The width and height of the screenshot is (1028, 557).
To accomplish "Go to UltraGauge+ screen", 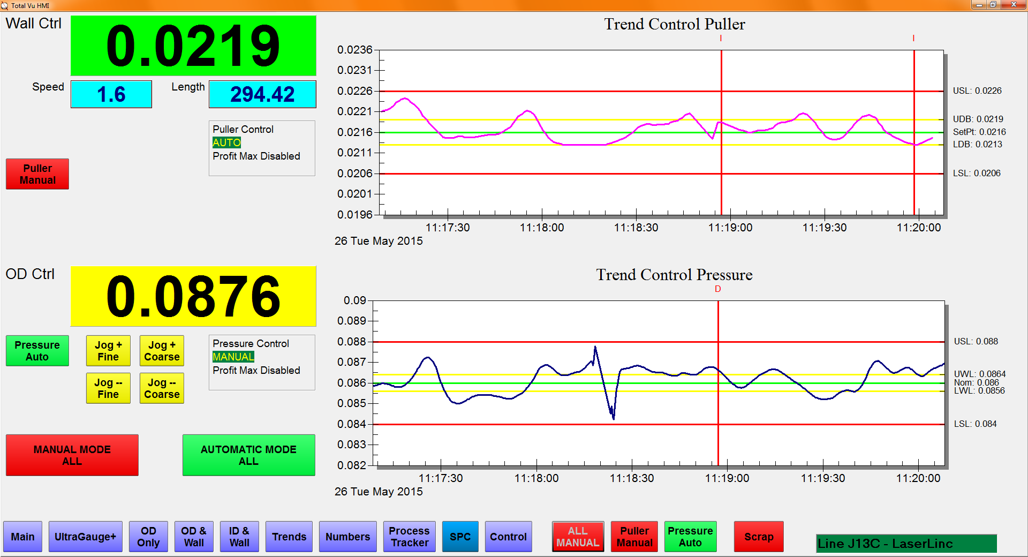I will 85,537.
